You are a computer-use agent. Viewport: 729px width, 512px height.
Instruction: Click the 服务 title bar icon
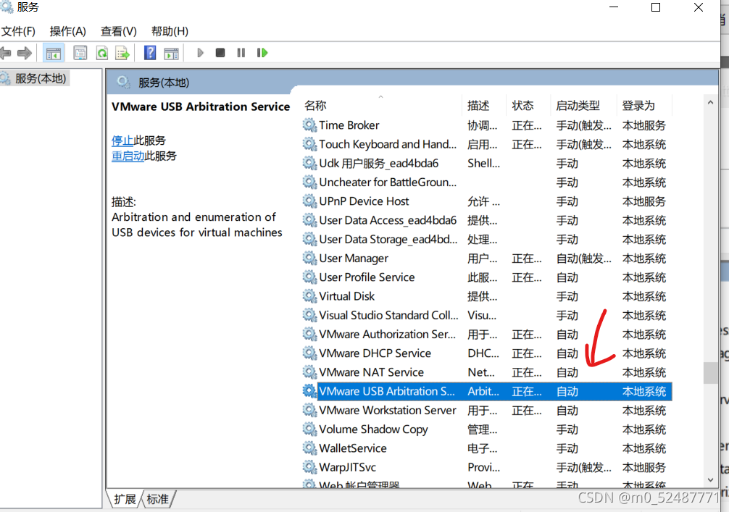click(x=7, y=7)
